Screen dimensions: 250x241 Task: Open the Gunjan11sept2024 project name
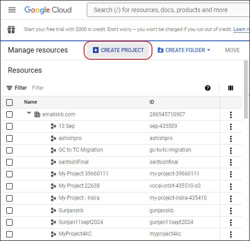coord(81,222)
